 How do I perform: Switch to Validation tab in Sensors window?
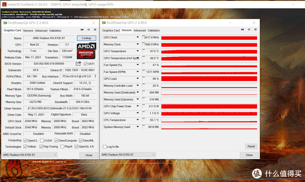154,30
